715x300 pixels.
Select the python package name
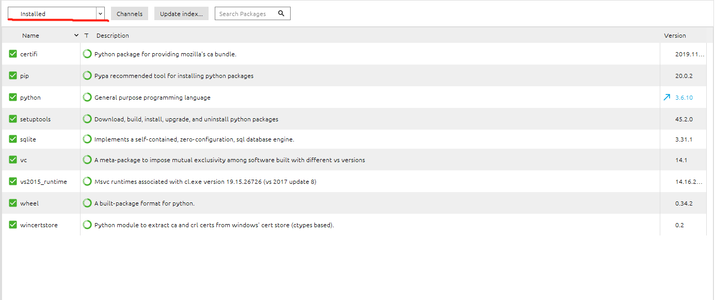point(30,98)
